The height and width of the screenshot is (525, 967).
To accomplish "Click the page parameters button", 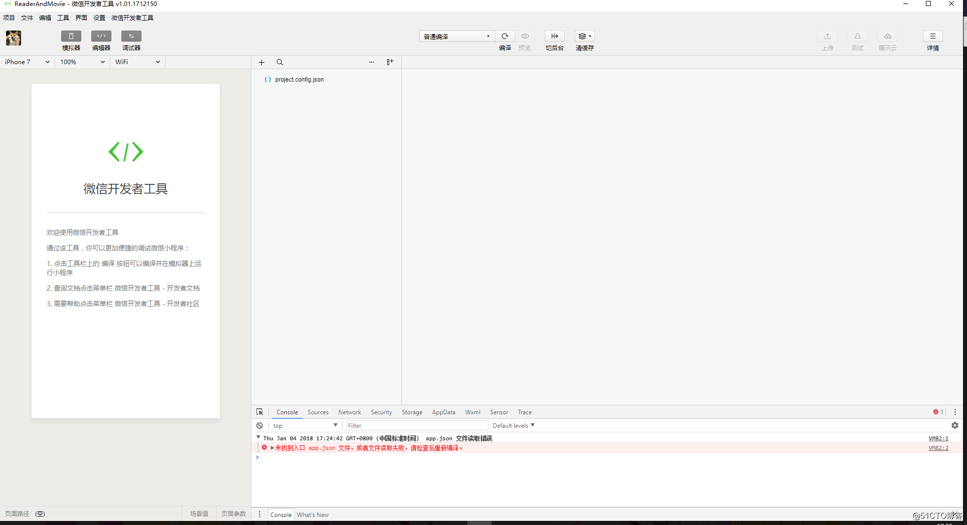I will [234, 514].
